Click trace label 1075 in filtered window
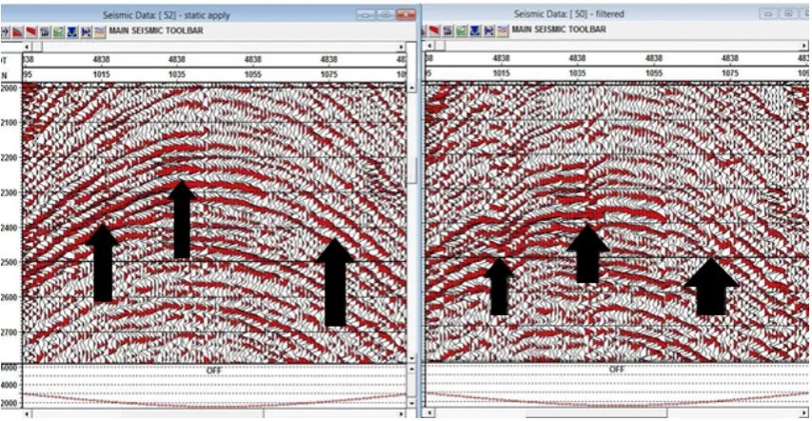Viewport: 812px width, 421px height. [730, 73]
